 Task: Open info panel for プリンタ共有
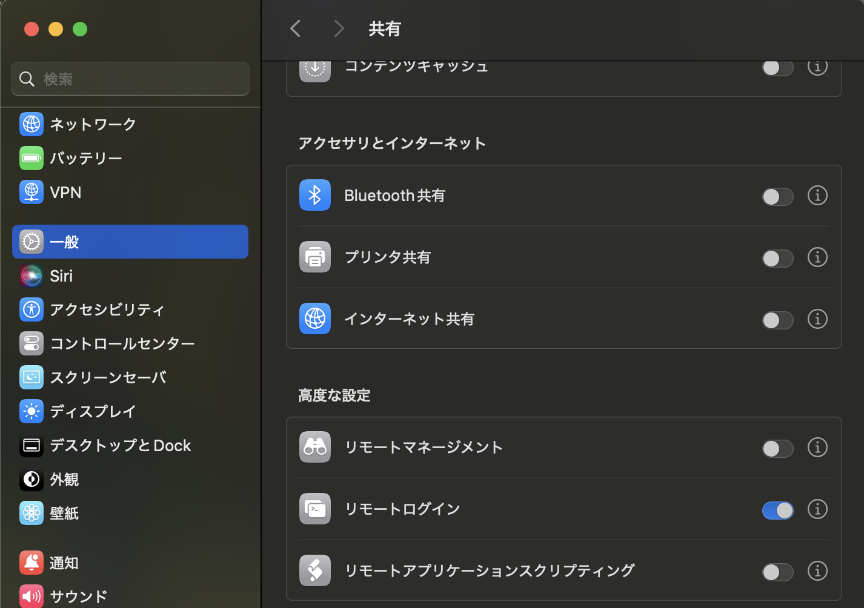[x=817, y=257]
